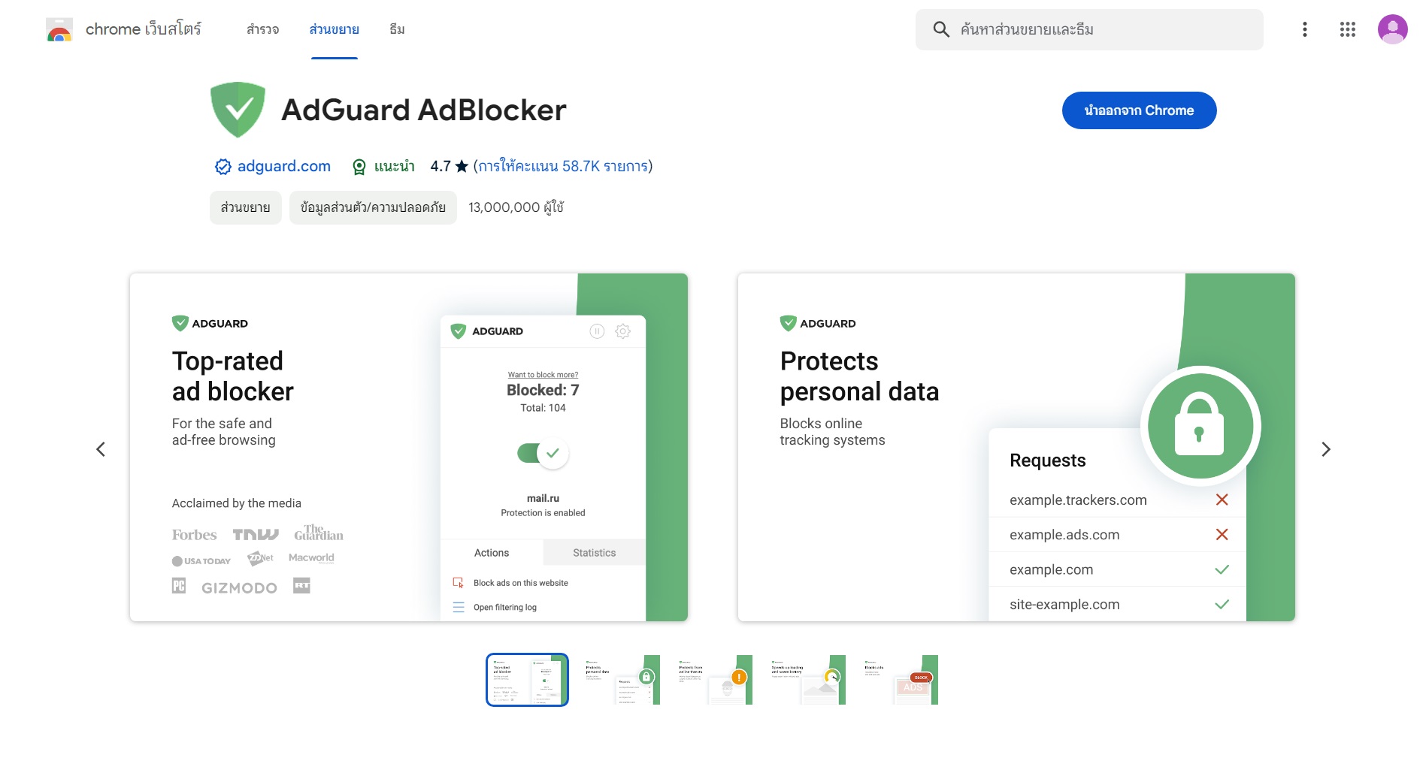Select the fourth thumbnail with speed gauge

(806, 680)
